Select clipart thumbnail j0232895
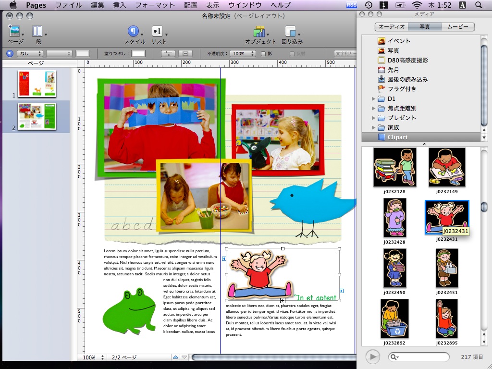This screenshot has width=492, height=369. coord(447,319)
